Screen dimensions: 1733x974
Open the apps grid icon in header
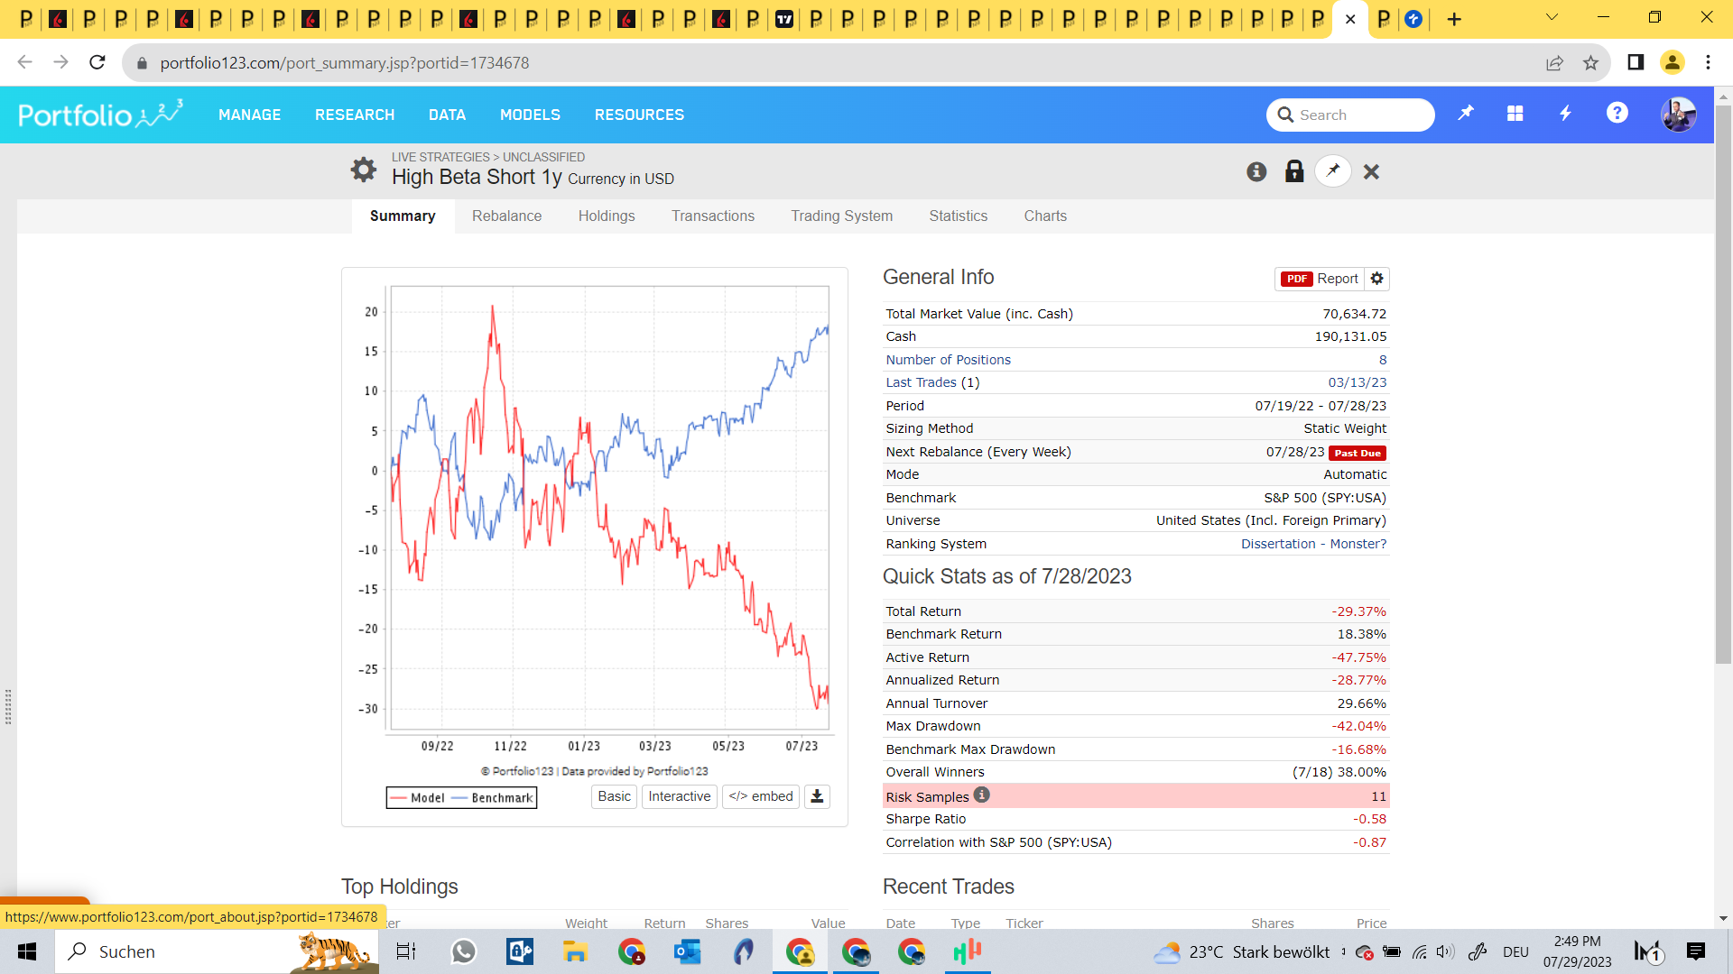1515,114
